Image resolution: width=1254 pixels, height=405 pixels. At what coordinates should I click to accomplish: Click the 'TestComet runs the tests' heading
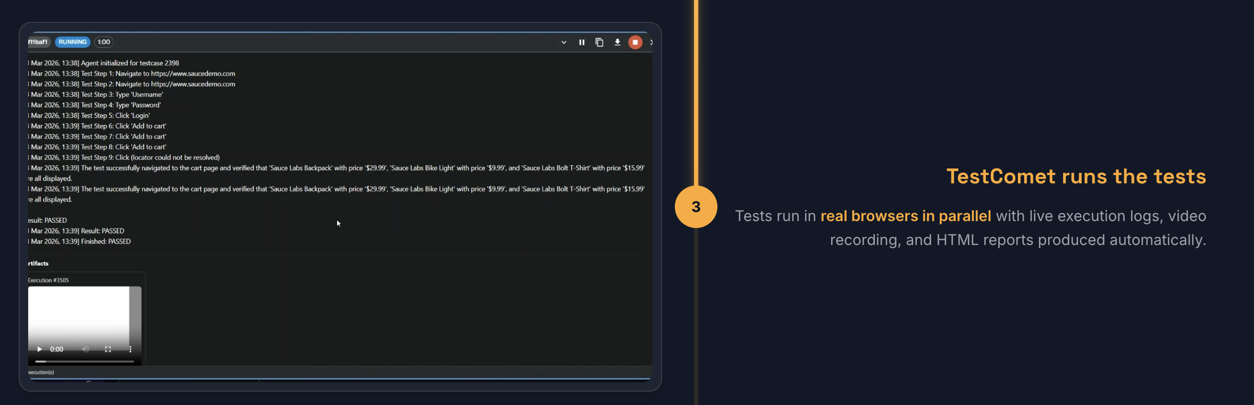click(1076, 176)
